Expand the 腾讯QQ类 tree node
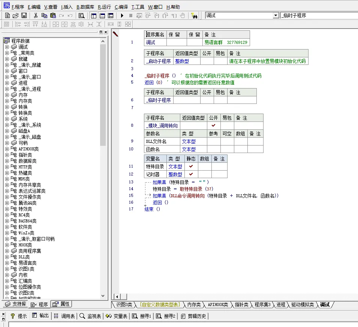Screen dimensions: 358x327 pyautogui.click(x=7, y=203)
